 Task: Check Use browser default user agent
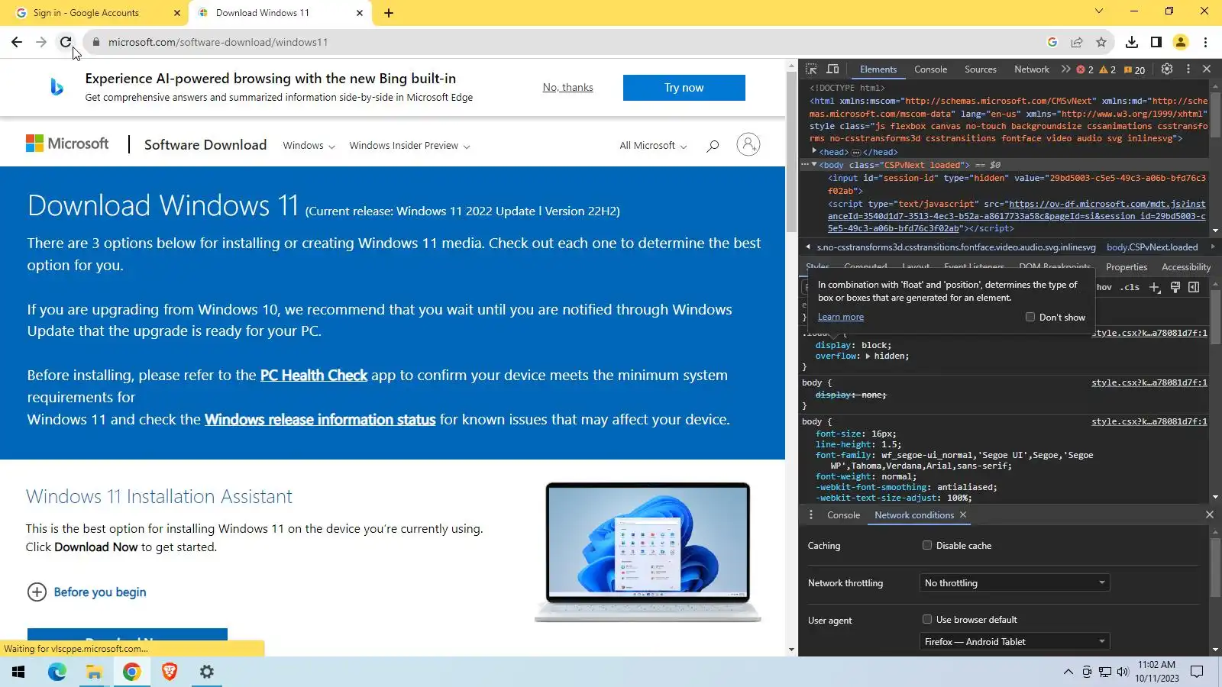(927, 619)
